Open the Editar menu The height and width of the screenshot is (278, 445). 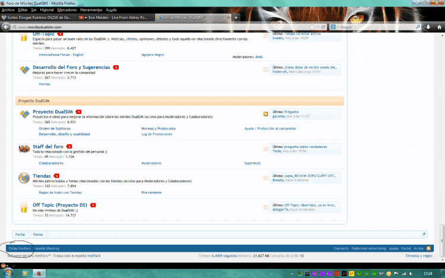click(x=23, y=10)
